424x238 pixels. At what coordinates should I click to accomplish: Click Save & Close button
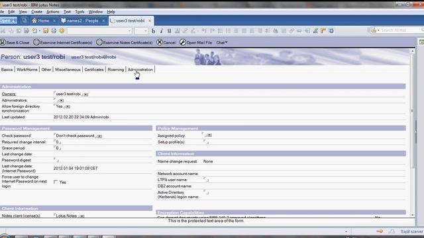point(15,42)
